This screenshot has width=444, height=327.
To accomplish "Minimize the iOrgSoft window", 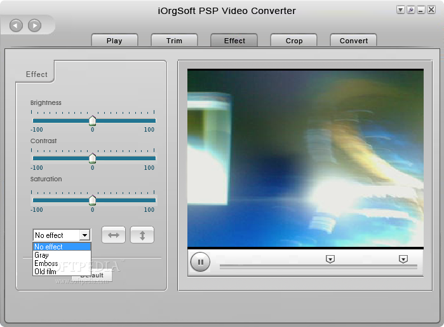I will pyautogui.click(x=420, y=10).
